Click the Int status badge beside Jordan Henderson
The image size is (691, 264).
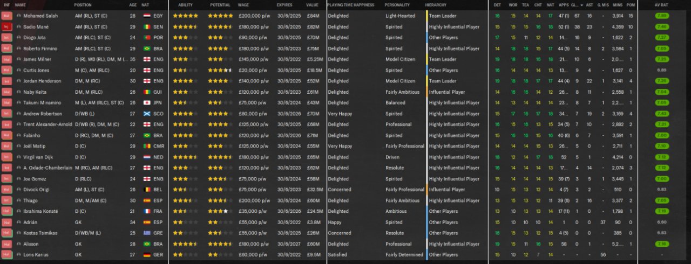click(6, 81)
